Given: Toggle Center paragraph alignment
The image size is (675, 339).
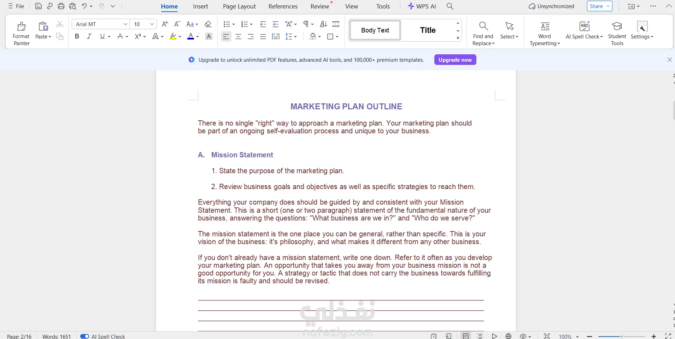Looking at the screenshot, I should [x=239, y=36].
